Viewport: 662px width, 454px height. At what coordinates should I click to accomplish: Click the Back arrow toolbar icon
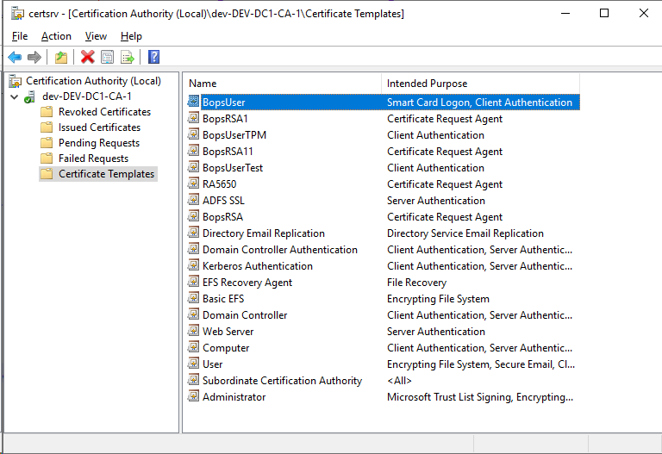tap(15, 58)
